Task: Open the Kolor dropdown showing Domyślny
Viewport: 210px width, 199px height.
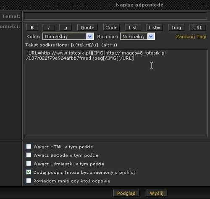Action: pyautogui.click(x=68, y=37)
